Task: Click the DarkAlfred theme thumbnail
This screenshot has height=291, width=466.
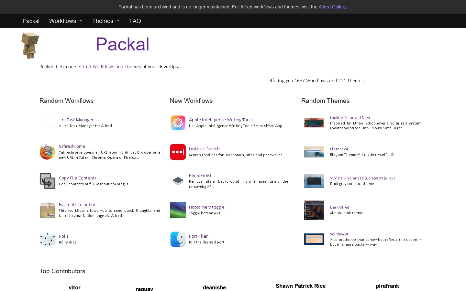Action: point(314,210)
